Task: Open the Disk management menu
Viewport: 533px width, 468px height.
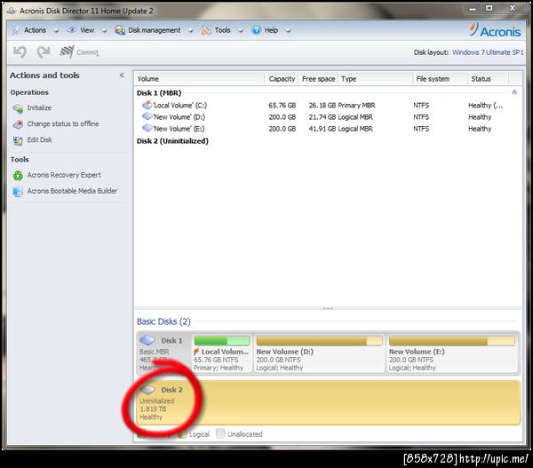Action: point(154,30)
